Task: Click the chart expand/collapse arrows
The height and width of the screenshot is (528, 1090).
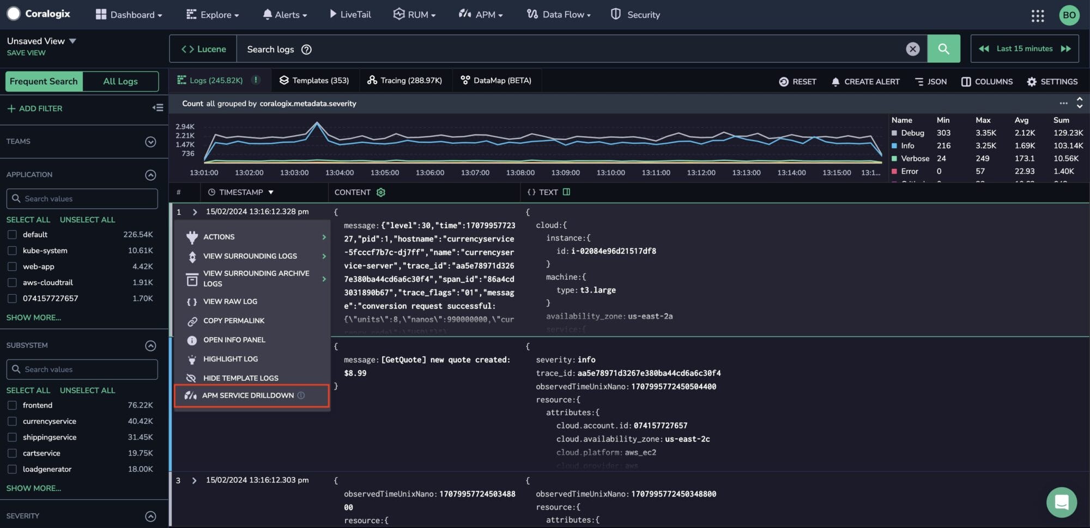Action: 1079,103
